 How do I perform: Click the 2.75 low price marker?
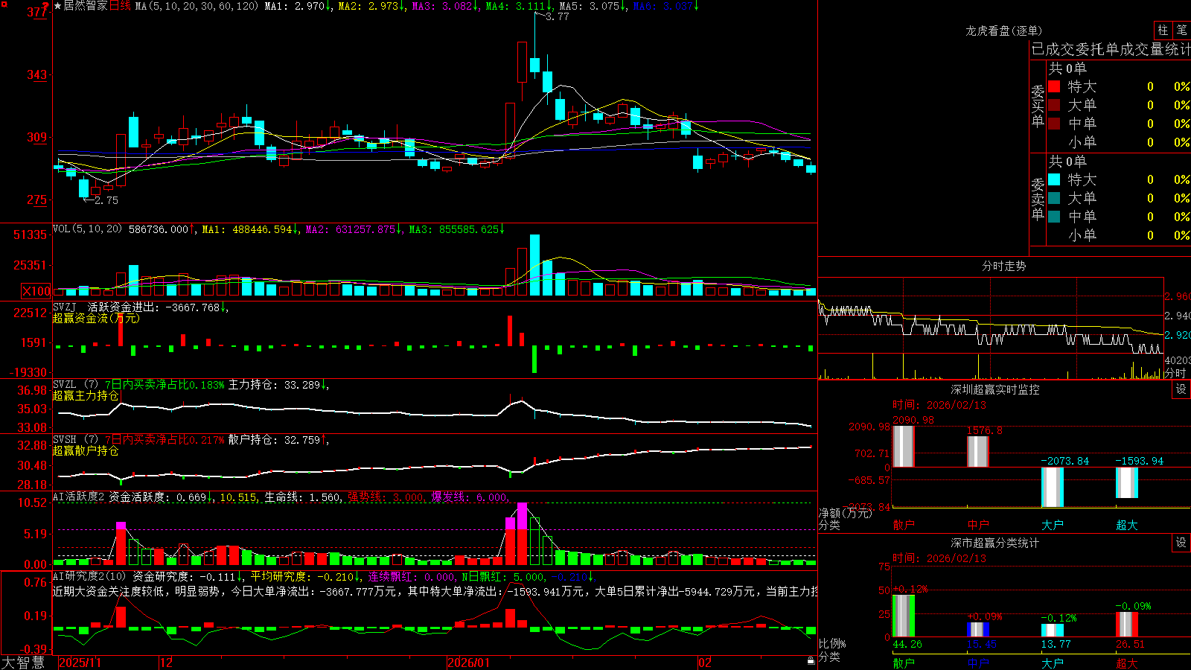106,200
